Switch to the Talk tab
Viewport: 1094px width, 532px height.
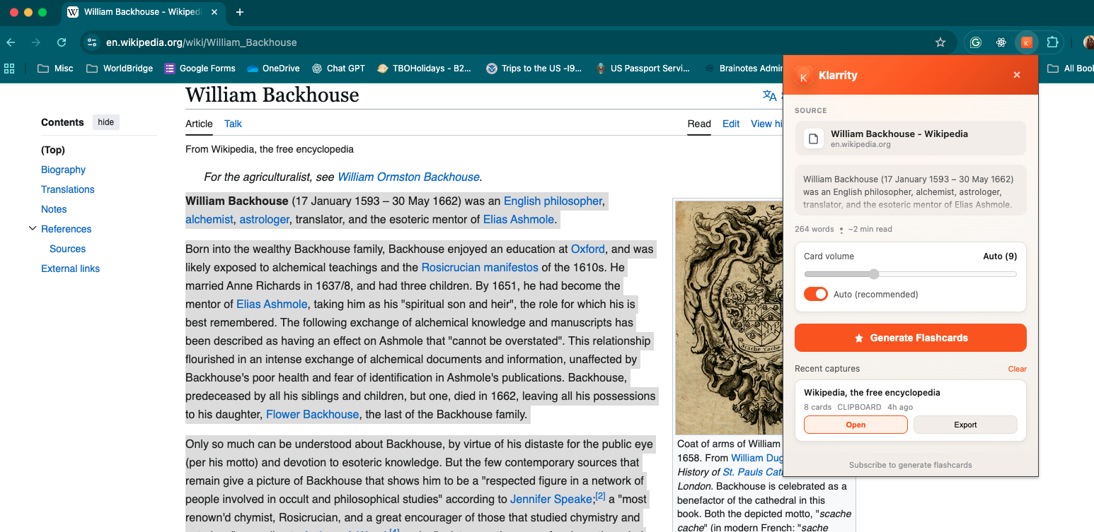[233, 124]
